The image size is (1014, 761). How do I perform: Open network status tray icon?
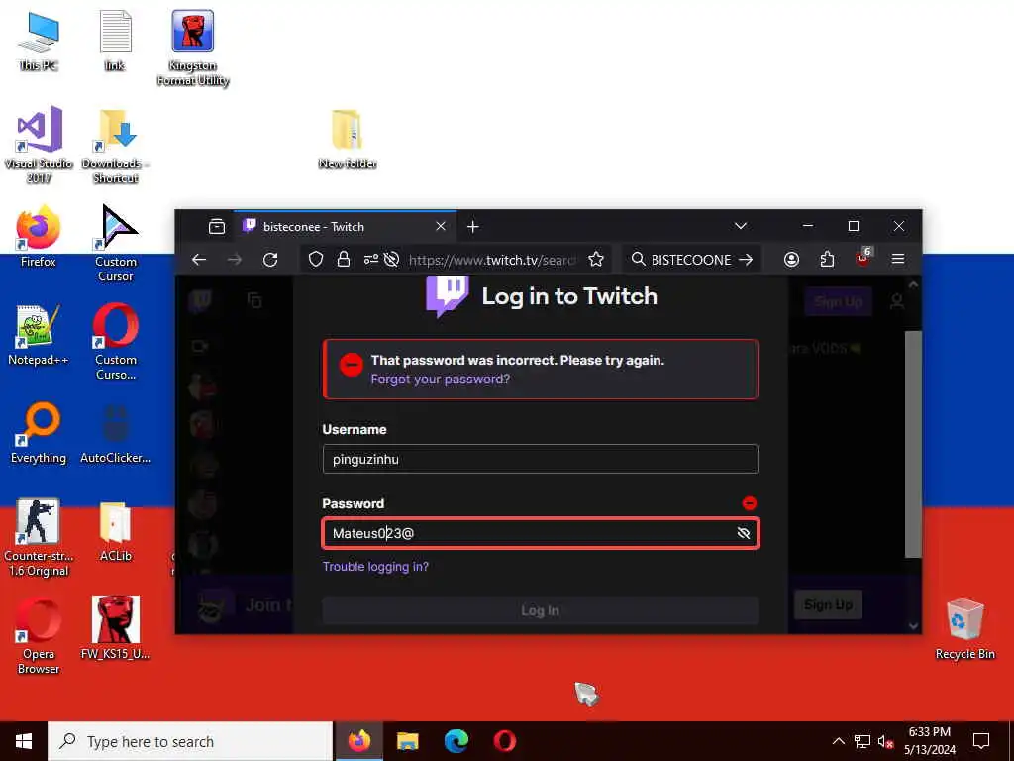coord(862,741)
